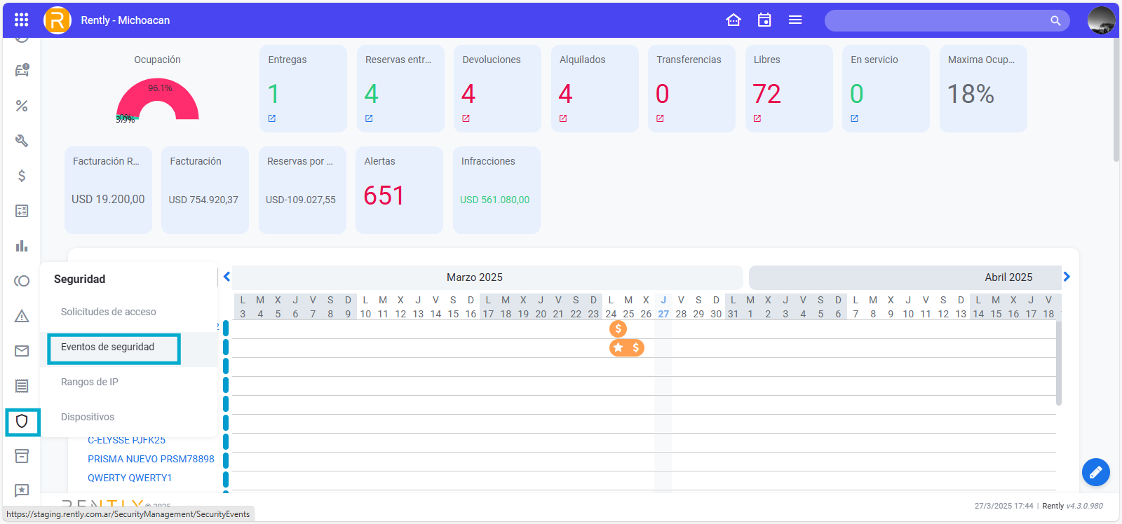This screenshot has width=1122, height=524.
Task: Click the dollar sign sidebar icon
Action: click(x=22, y=176)
